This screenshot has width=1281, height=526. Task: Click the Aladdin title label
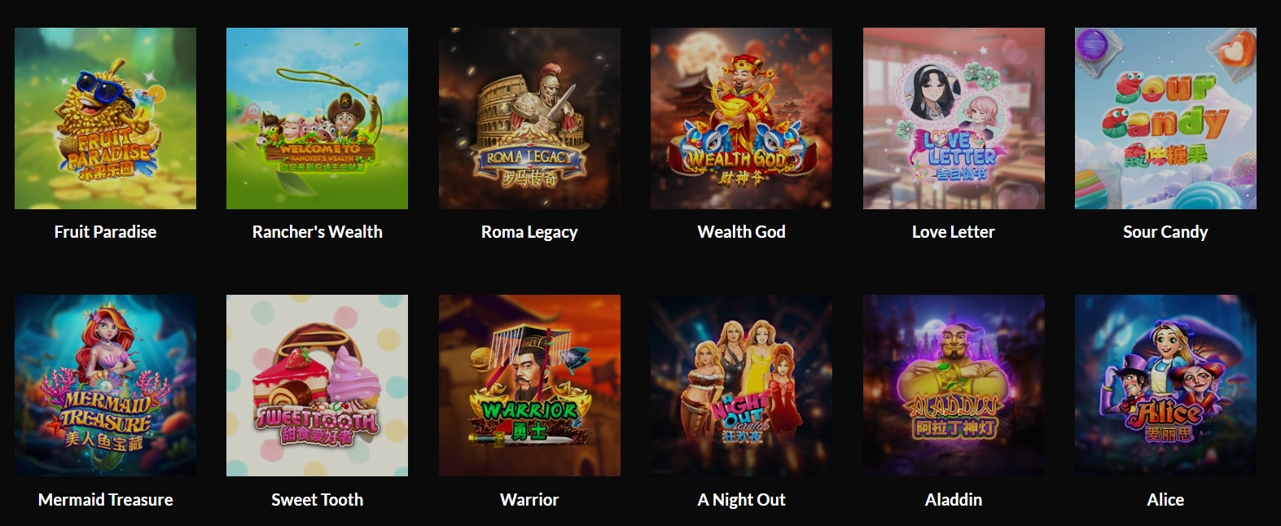pyautogui.click(x=954, y=500)
